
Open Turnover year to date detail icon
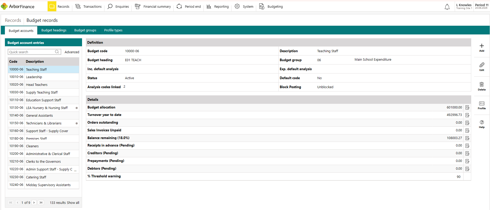pos(467,115)
